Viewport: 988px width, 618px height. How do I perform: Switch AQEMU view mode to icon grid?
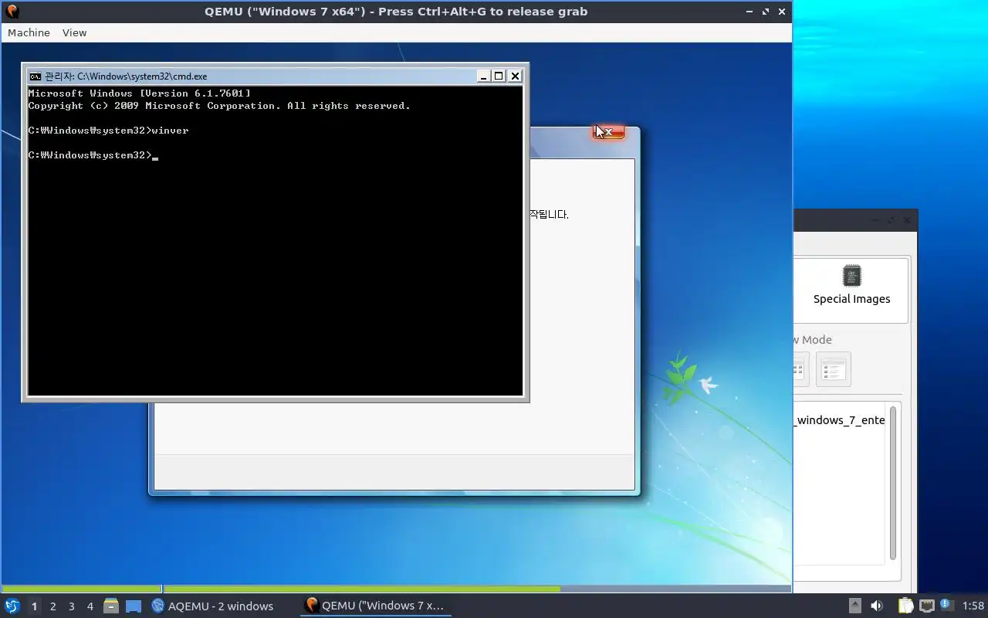coord(800,369)
